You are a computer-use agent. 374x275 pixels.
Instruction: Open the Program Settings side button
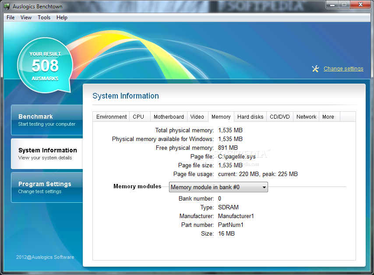coord(47,187)
